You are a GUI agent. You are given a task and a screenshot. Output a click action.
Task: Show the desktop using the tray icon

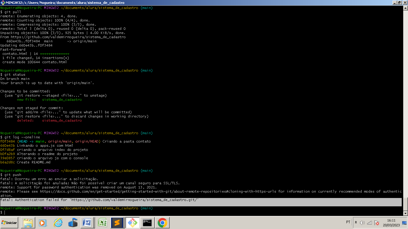coord(404,223)
